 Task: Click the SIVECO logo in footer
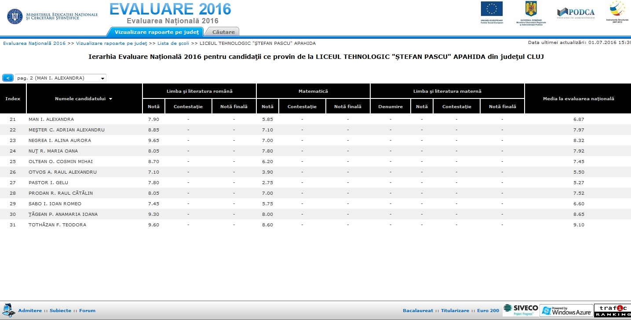click(x=520, y=310)
